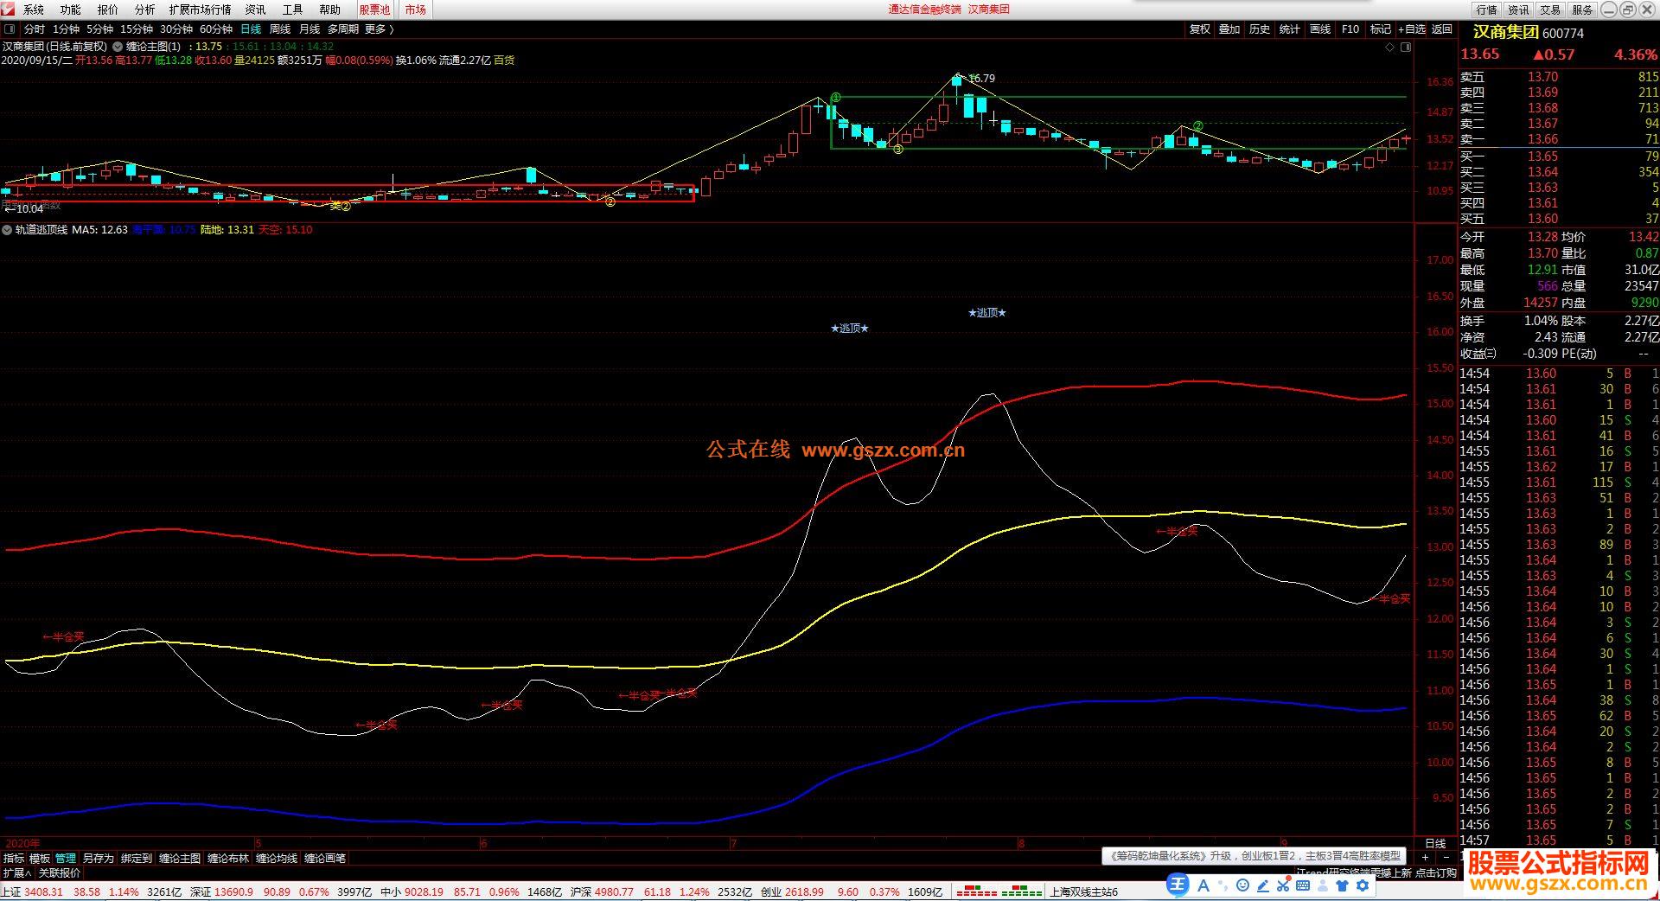
Task: Click the 服务 top-right button
Action: coord(1582,10)
